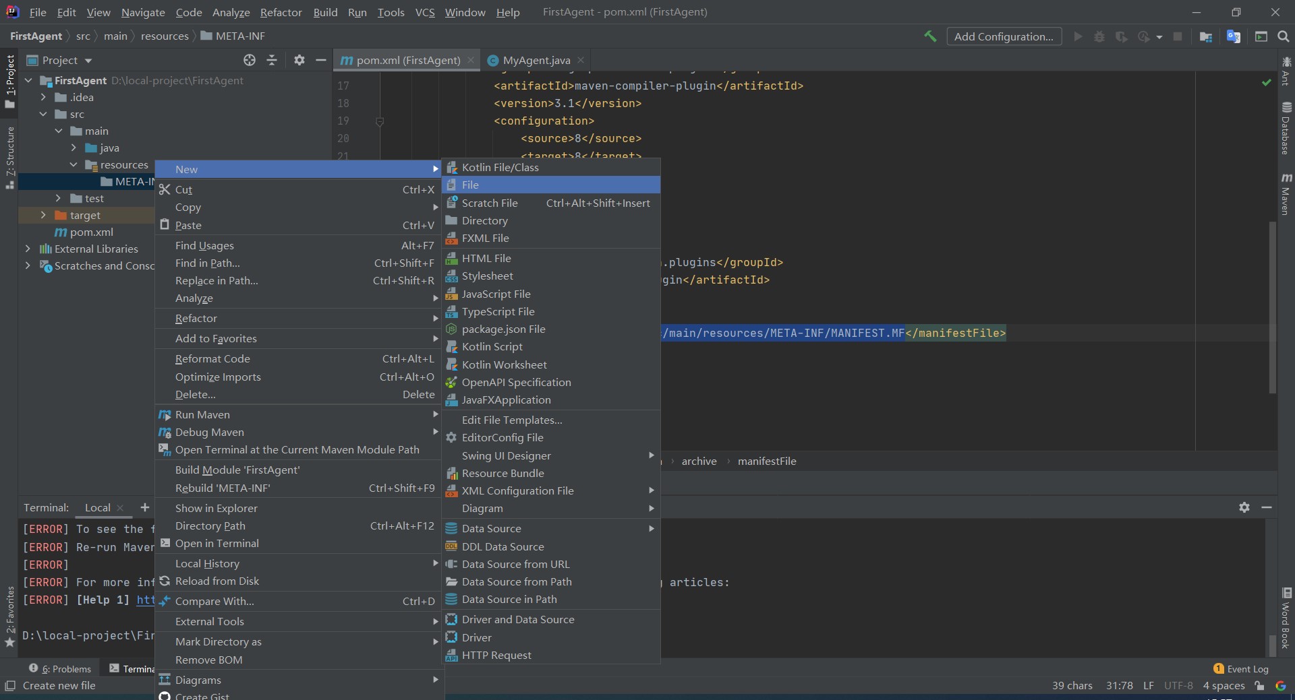Click the 31:78 caret position indicator
1295x700 pixels.
pos(1119,686)
